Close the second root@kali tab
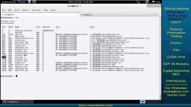 (155, 15)
